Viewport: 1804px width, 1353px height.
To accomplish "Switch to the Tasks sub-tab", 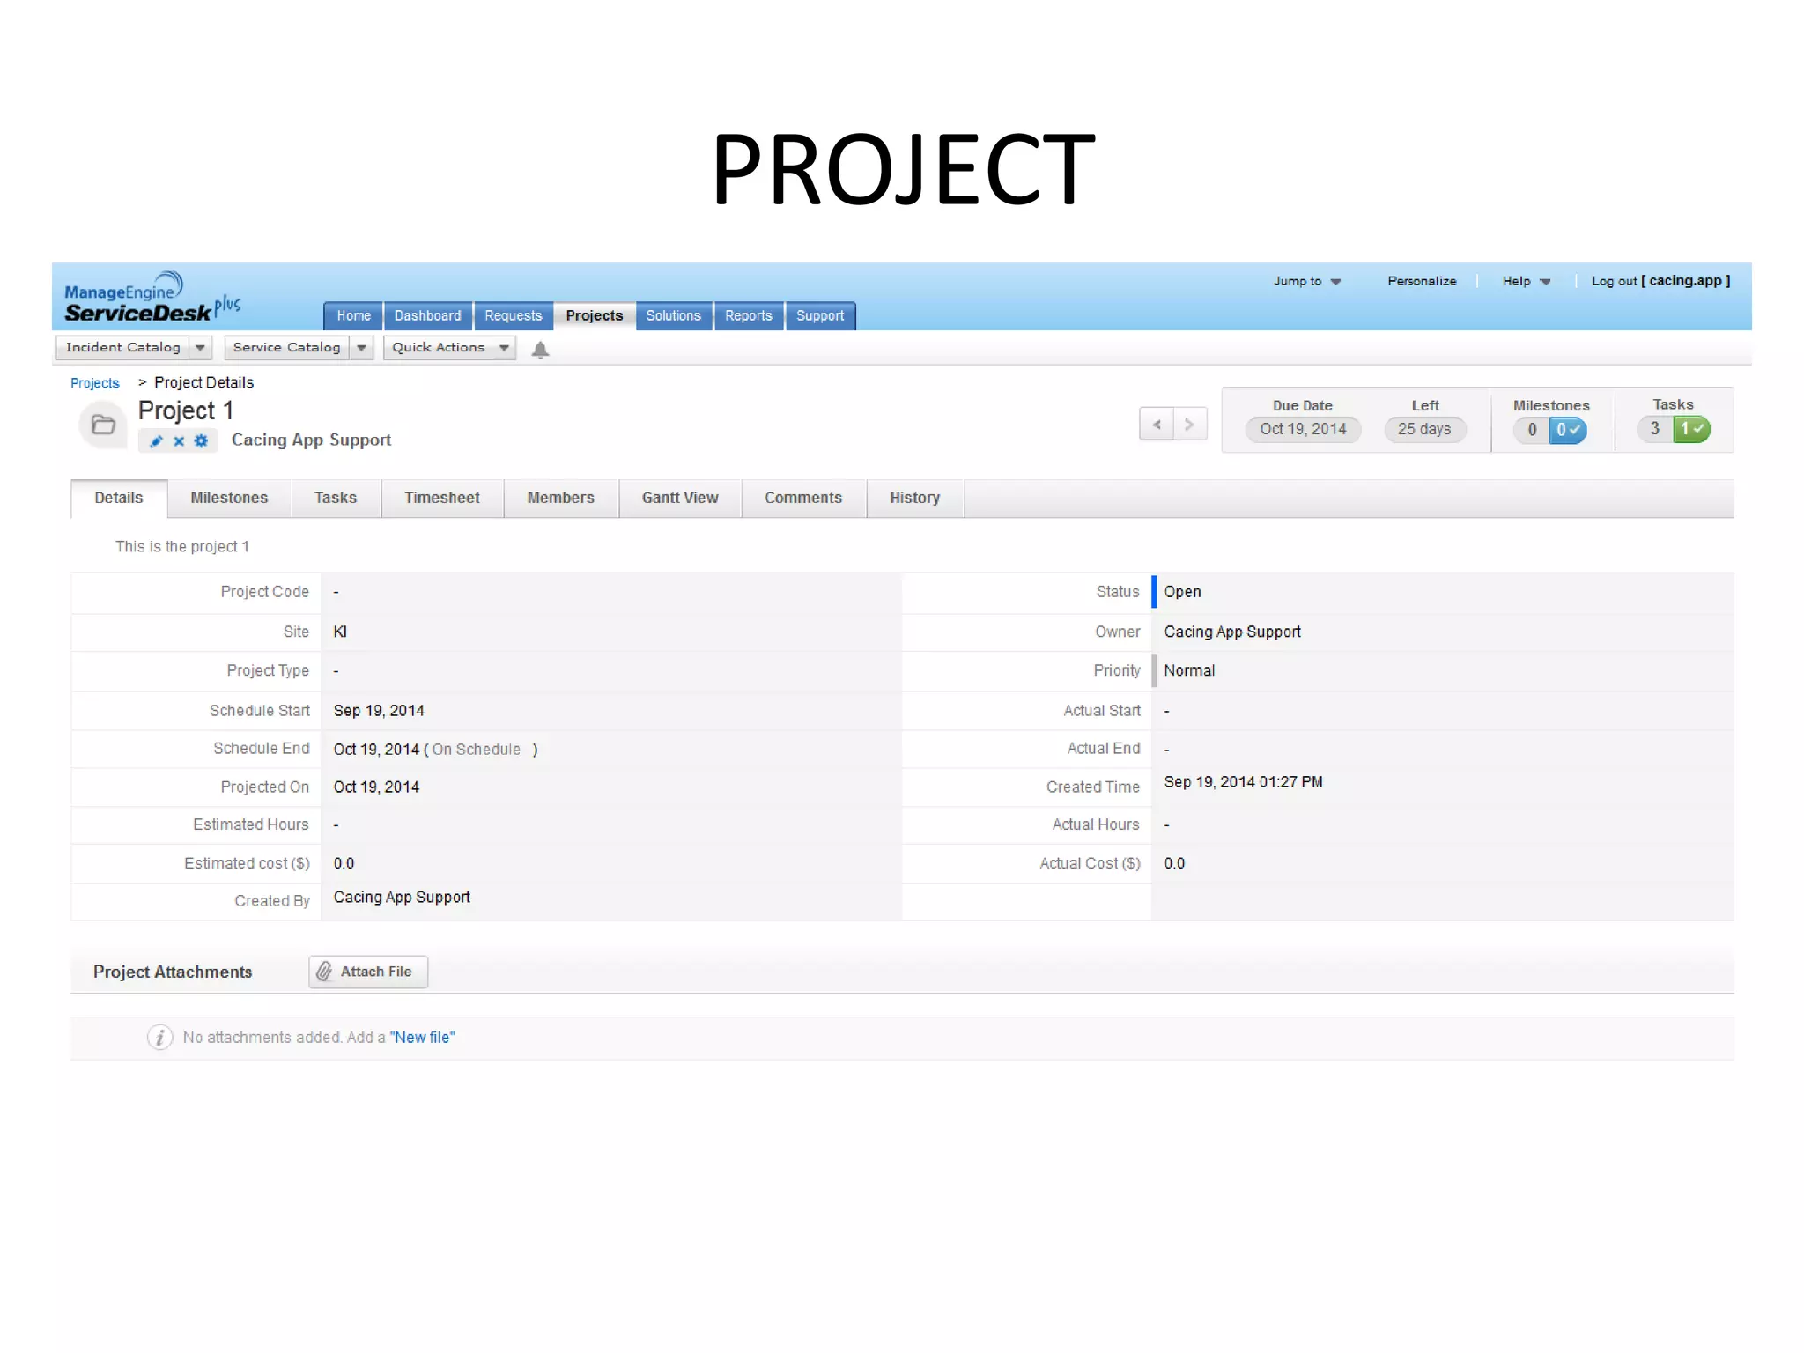I will [336, 499].
